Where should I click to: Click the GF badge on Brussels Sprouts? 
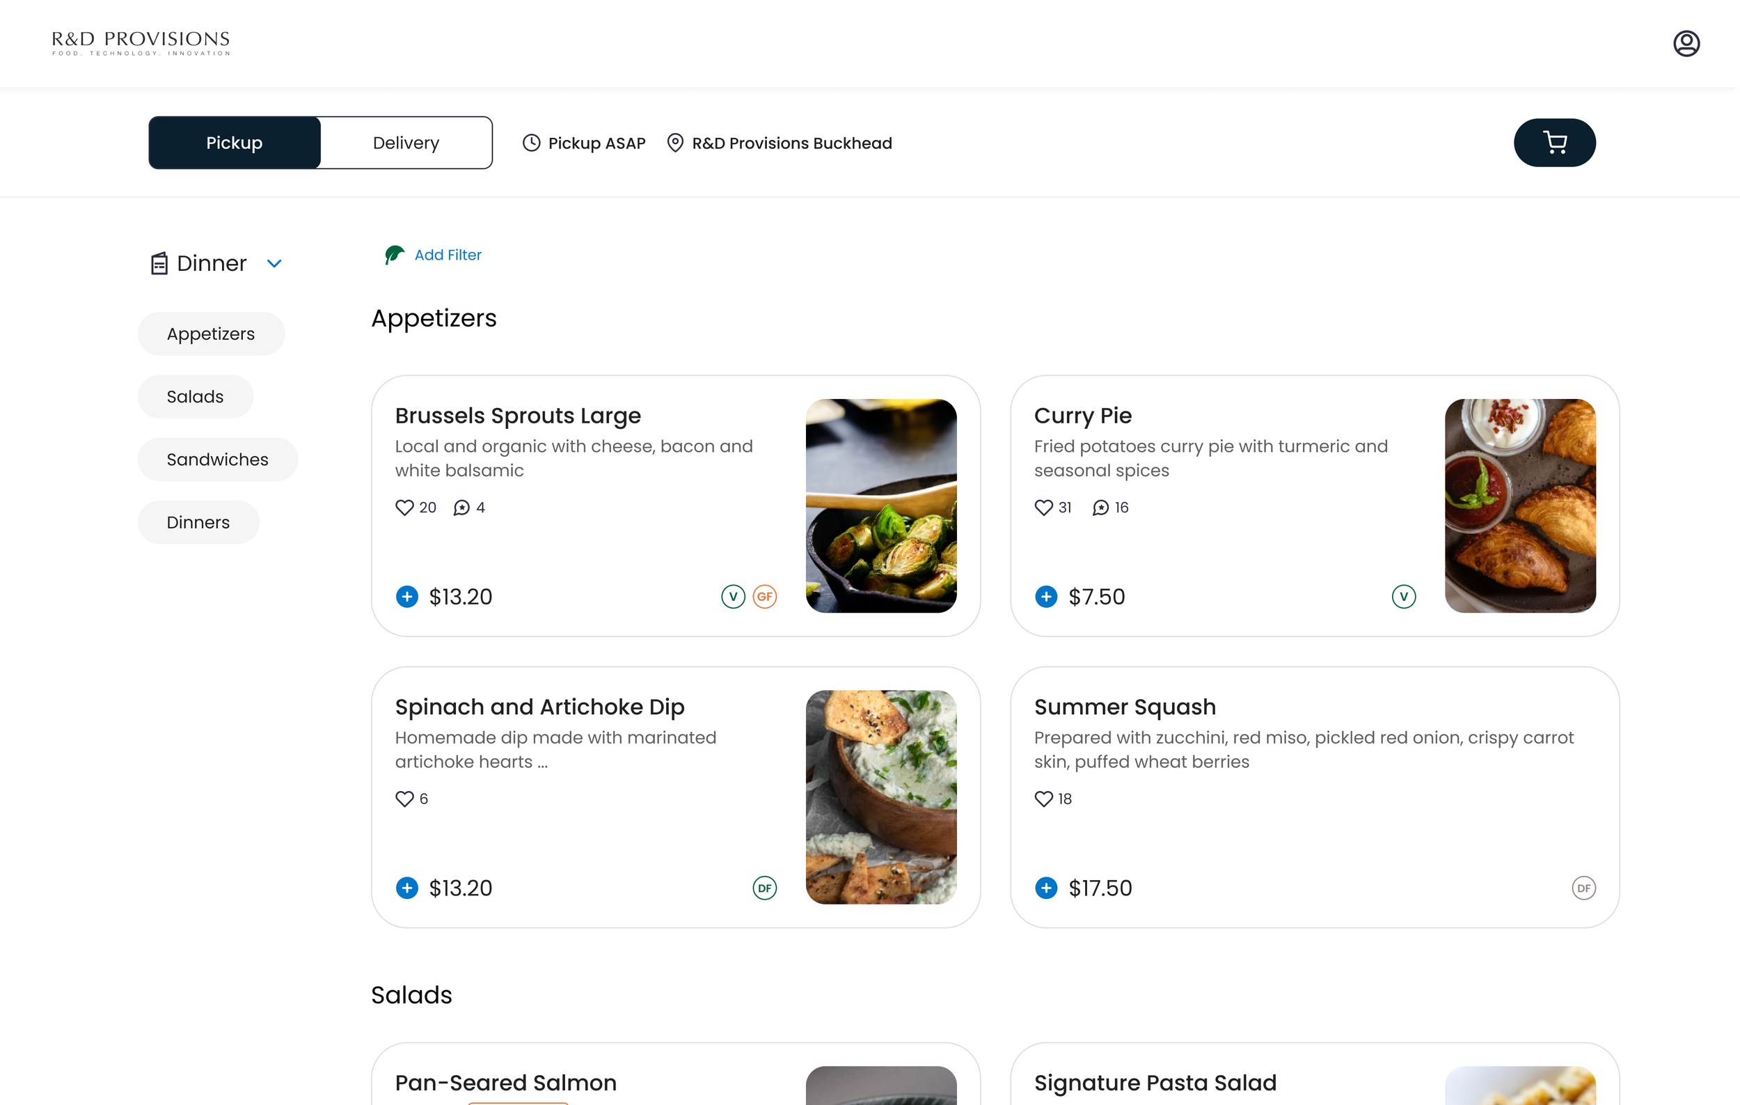click(764, 596)
